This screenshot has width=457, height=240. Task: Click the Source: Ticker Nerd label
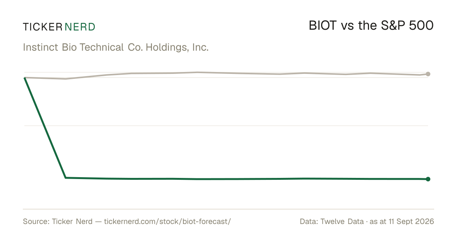click(x=58, y=222)
